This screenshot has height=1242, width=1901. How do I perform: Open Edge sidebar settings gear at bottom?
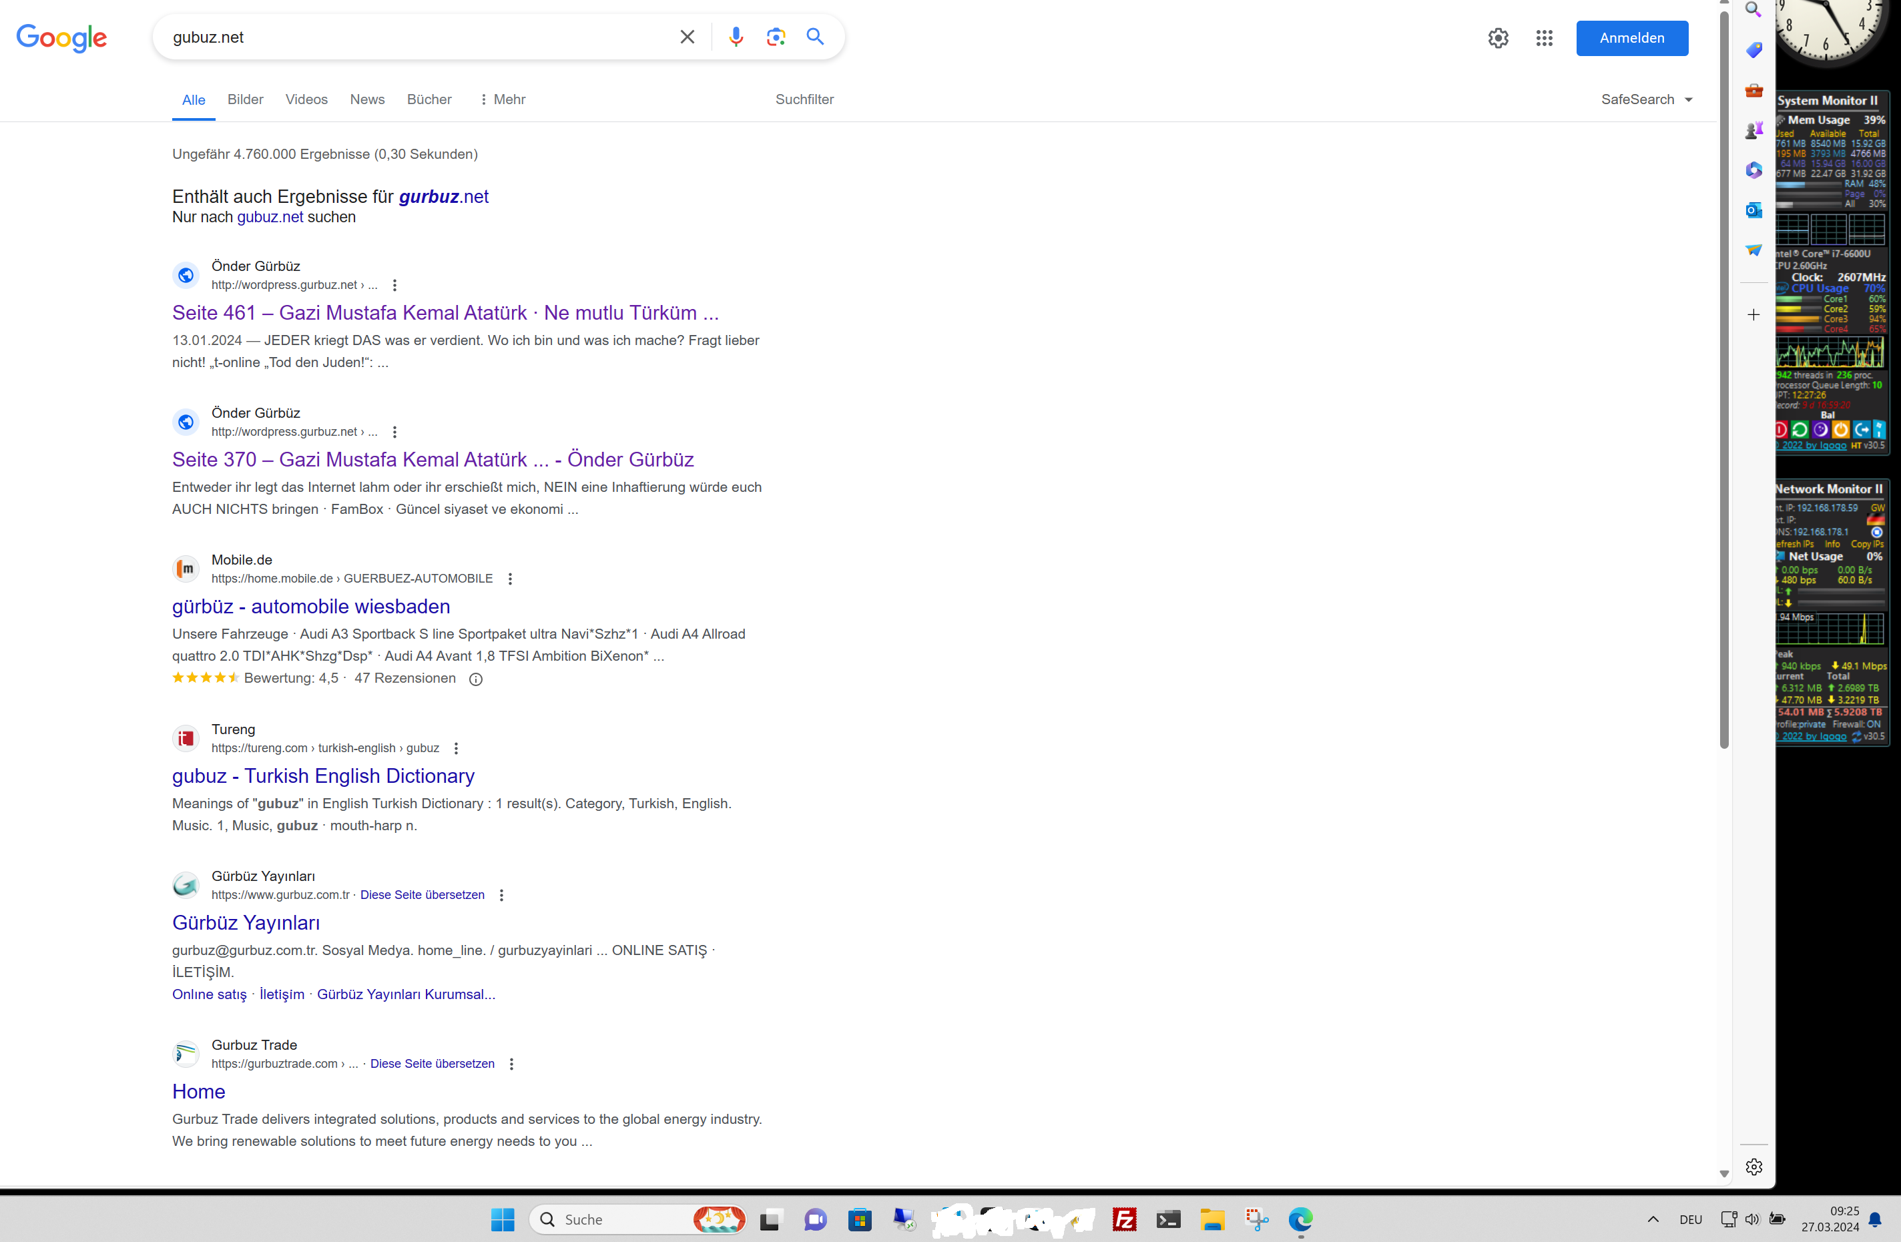[1753, 1167]
